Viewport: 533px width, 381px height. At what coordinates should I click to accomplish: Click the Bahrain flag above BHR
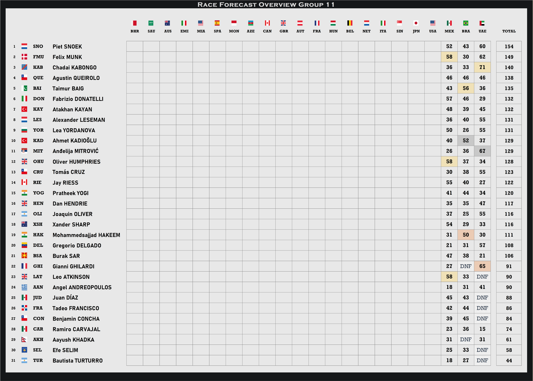tap(135, 23)
